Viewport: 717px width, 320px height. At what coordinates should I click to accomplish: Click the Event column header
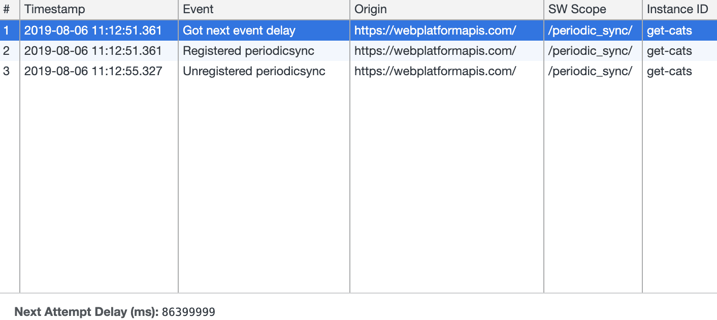(198, 9)
